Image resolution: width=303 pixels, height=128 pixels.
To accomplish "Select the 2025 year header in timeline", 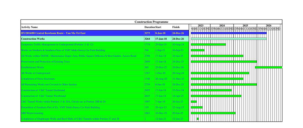I will pos(245,26).
